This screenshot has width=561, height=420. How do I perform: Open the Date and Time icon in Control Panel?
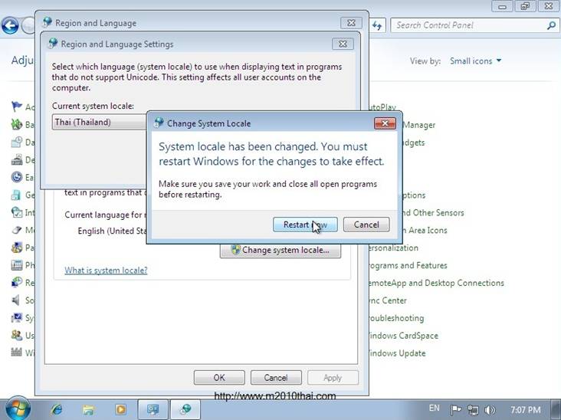click(x=16, y=142)
